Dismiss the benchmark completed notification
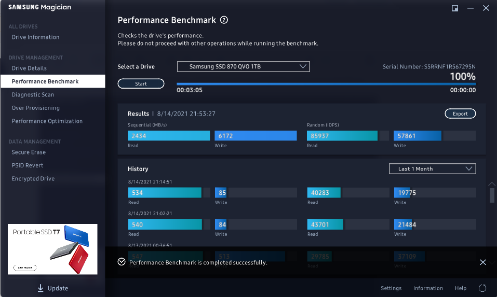Viewport: 497px width, 297px height. click(483, 262)
